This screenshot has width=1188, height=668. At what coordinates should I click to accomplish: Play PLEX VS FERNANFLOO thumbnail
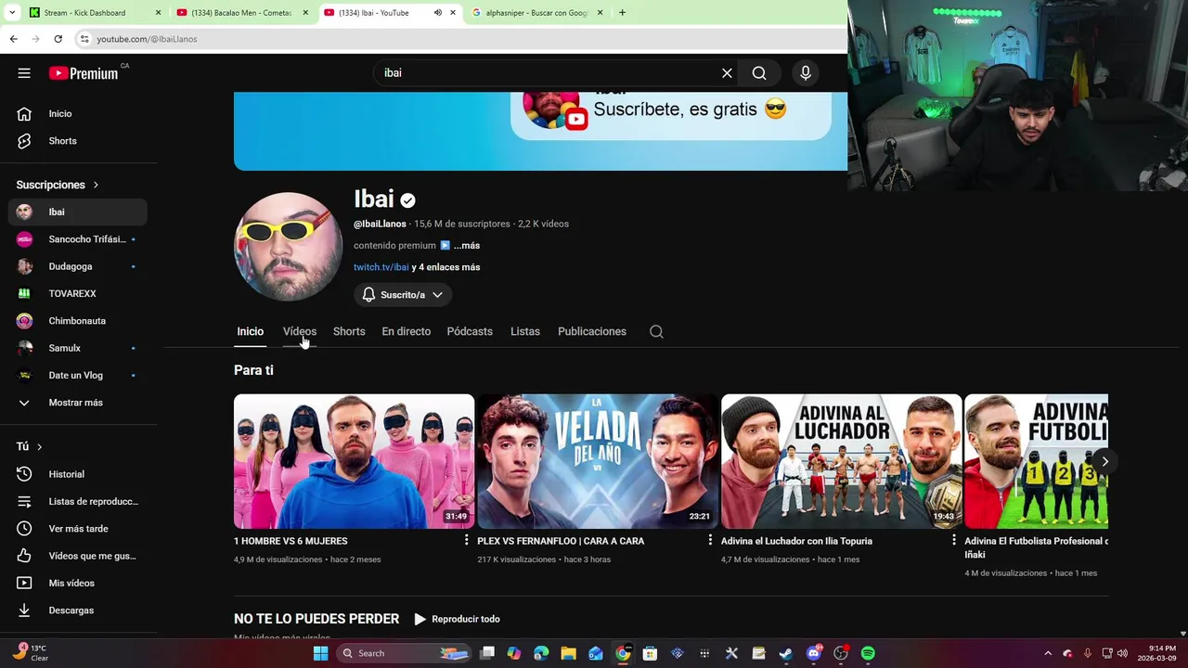point(598,461)
